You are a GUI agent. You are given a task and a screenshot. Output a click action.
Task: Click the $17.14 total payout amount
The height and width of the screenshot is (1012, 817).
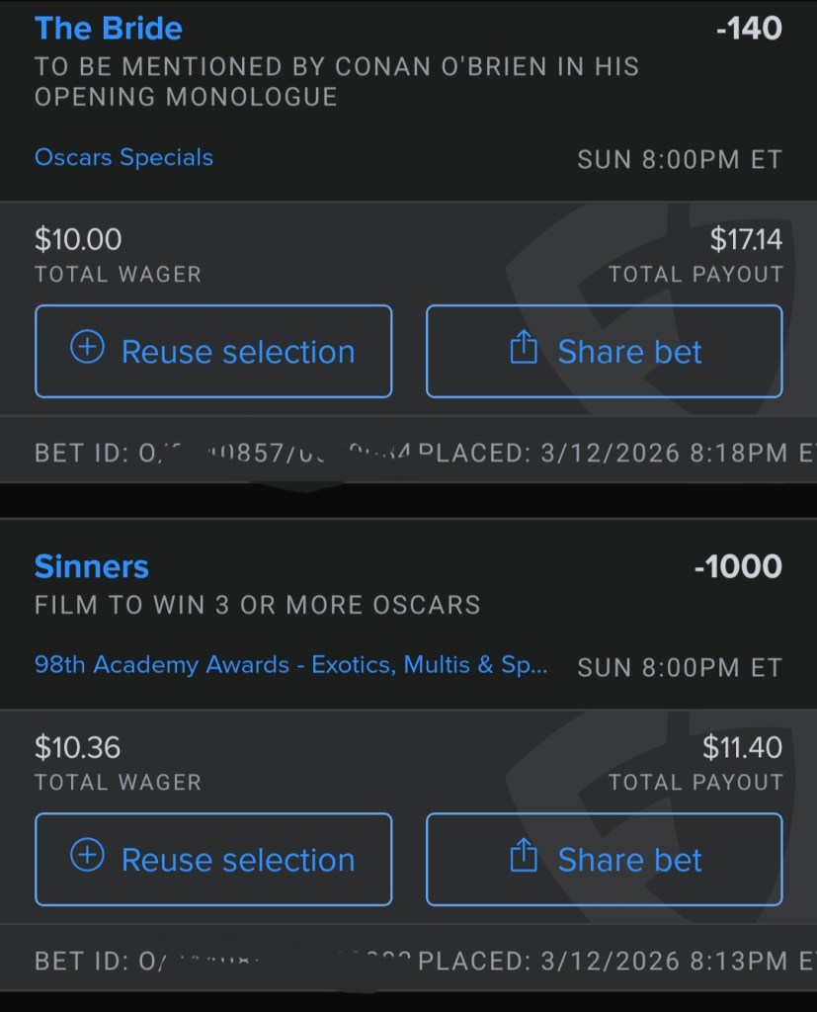746,239
